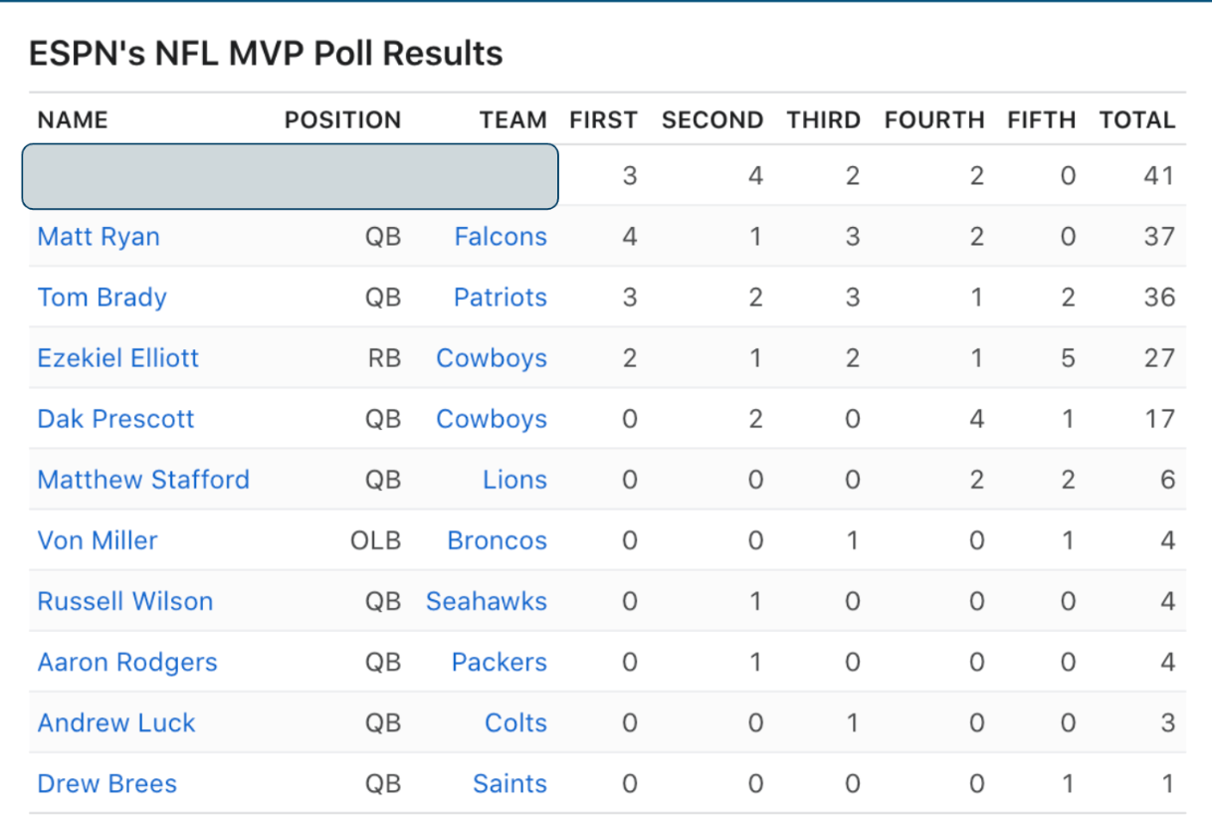Screen dimensions: 1212x816
Task: Click Von Miller's name link
Action: pos(98,540)
